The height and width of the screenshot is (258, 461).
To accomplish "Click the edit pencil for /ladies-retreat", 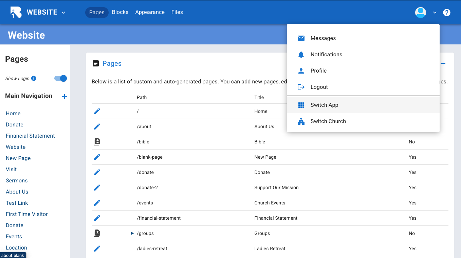I will tap(97, 249).
